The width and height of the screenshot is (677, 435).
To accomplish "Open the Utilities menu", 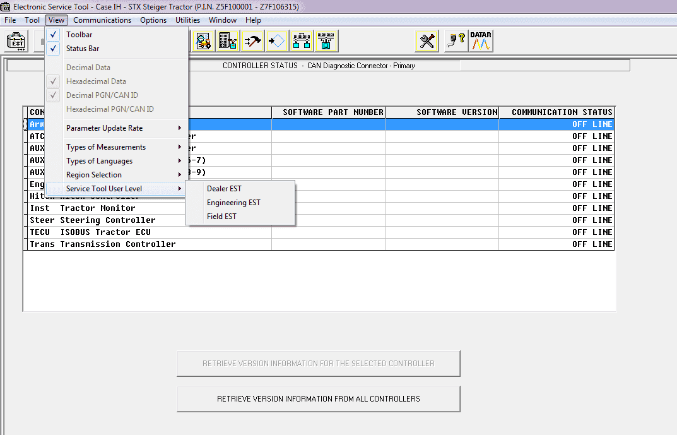I will pyautogui.click(x=188, y=20).
